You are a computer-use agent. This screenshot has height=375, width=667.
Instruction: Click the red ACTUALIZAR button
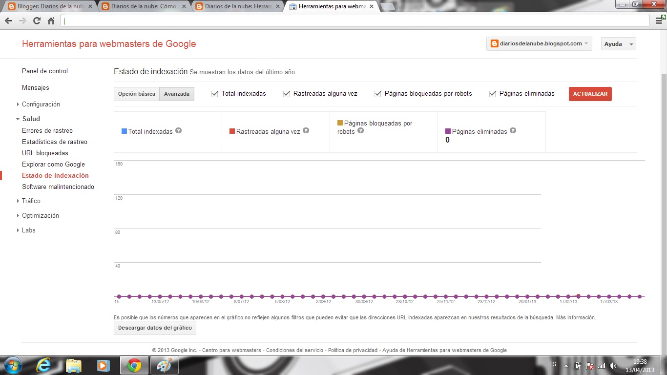click(x=590, y=94)
